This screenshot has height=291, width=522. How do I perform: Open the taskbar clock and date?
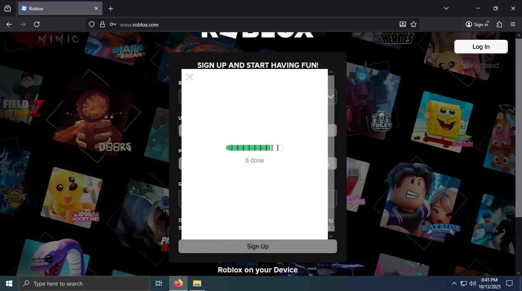pyautogui.click(x=489, y=283)
